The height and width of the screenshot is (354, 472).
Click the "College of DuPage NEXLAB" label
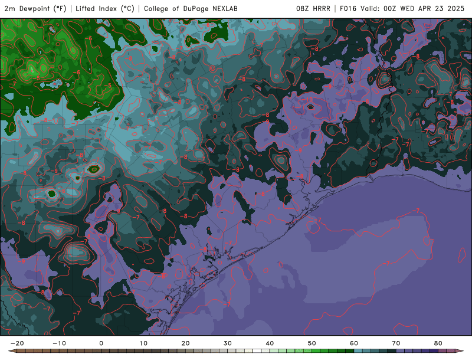pos(191,8)
